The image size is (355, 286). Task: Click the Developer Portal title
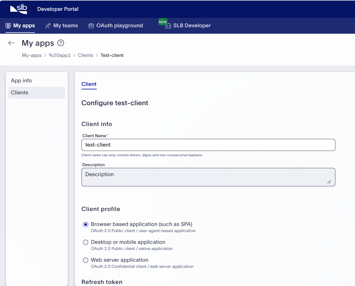pos(58,9)
